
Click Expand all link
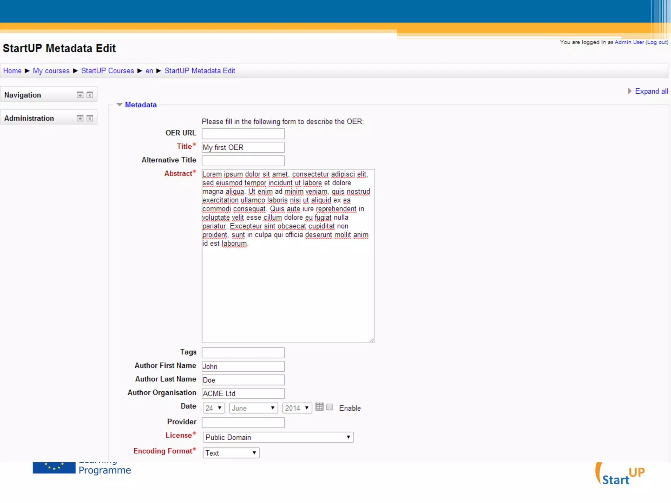pos(651,91)
